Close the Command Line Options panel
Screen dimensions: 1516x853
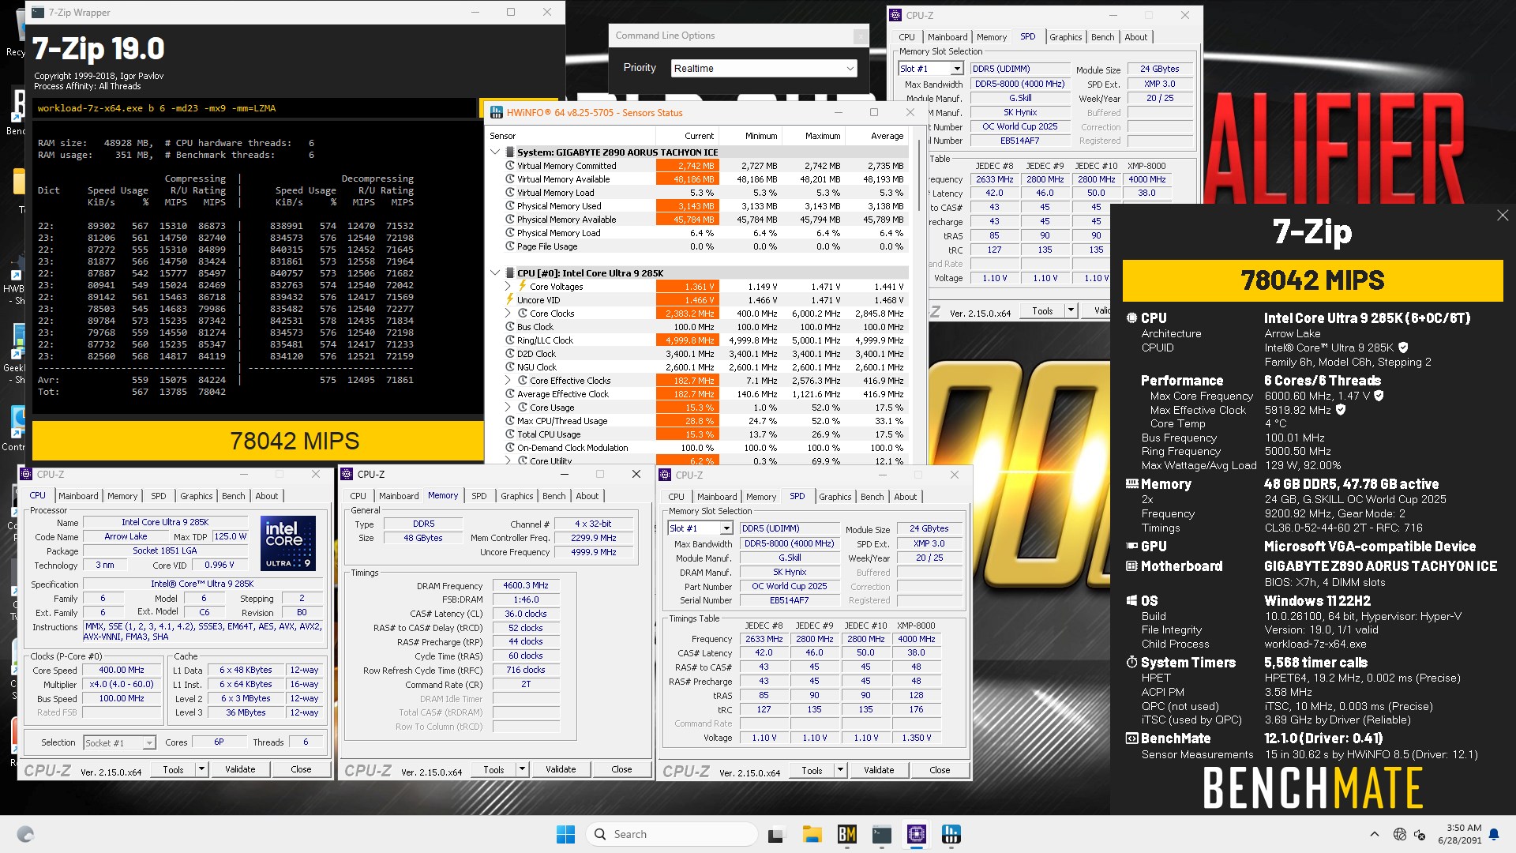coord(860,36)
